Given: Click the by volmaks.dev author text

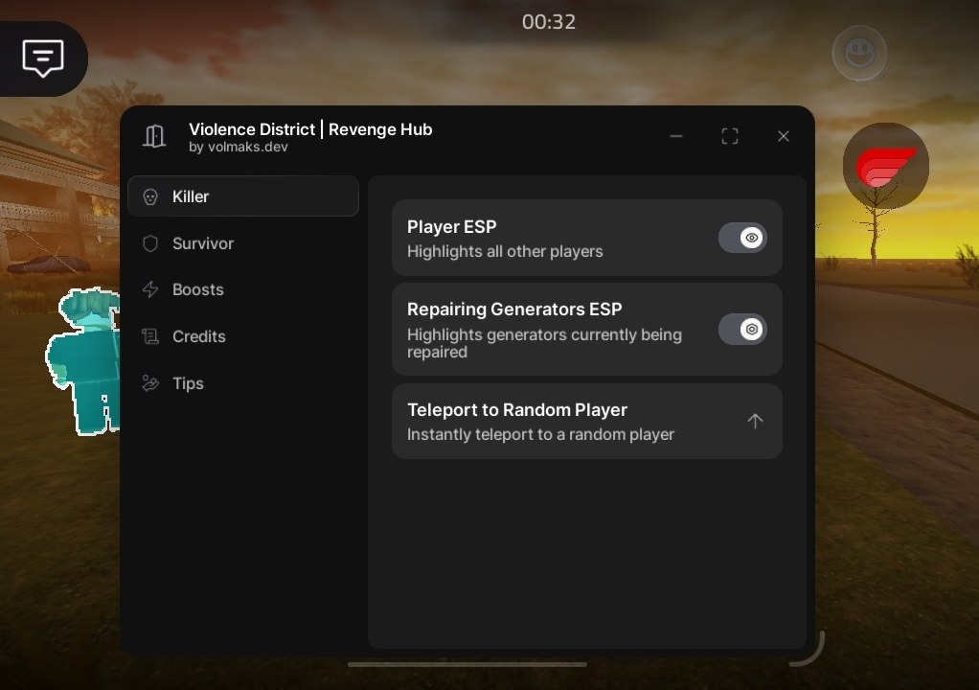Looking at the screenshot, I should tap(239, 148).
